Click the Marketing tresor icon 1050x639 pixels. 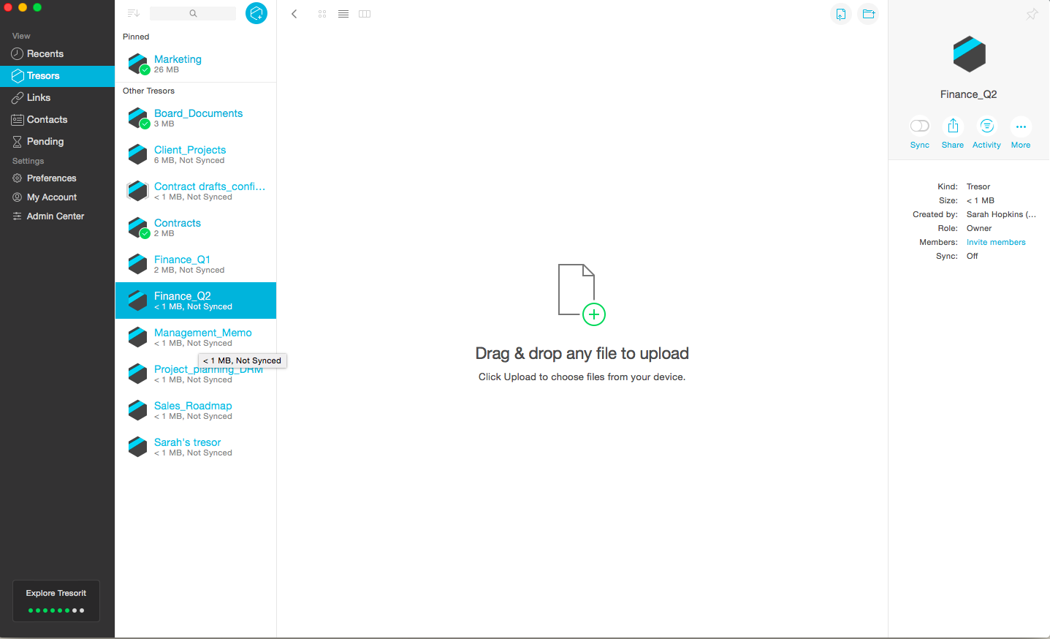coord(138,64)
